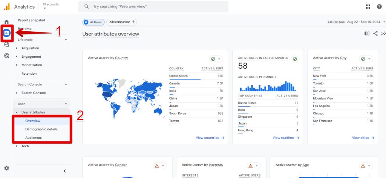Click the Country dimension link
The width and height of the screenshot is (386, 178).
click(121, 58)
